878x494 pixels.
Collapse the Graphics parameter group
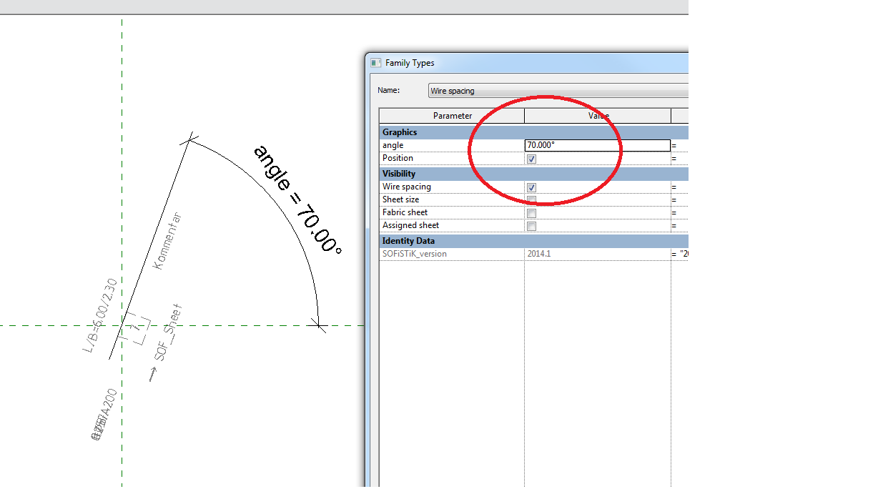[400, 132]
